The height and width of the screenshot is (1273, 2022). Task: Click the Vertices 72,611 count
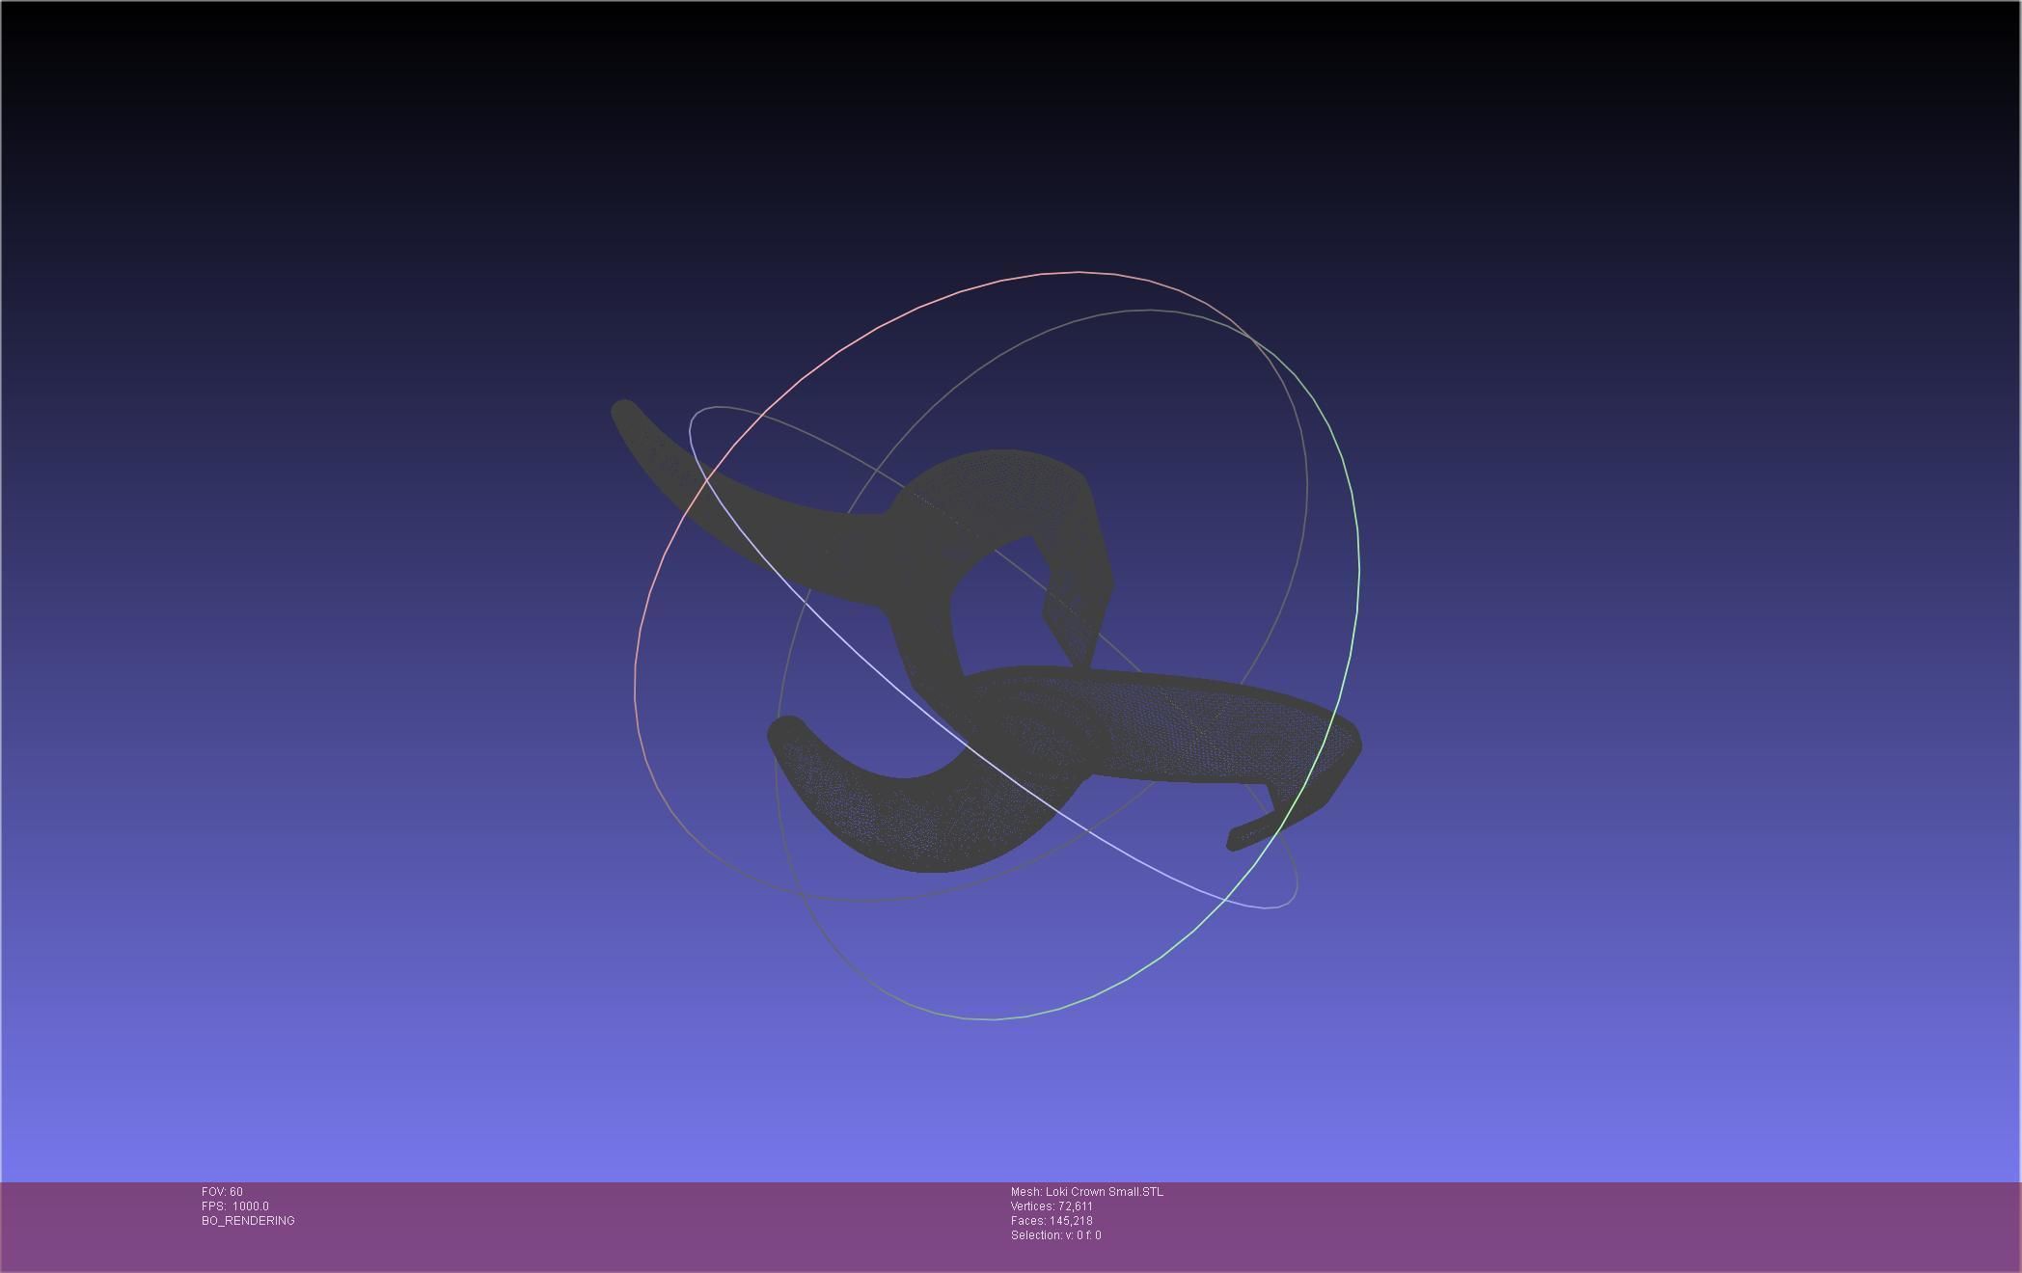pos(1051,1206)
